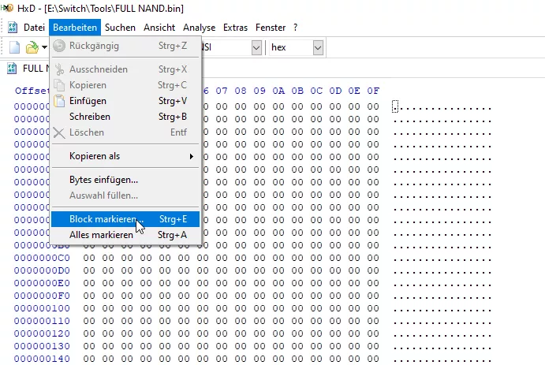
Task: Choose Schreiben from the edit menu
Action: pyautogui.click(x=89, y=117)
